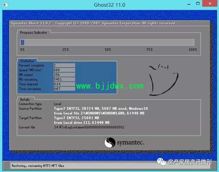The height and width of the screenshot is (172, 219).
Task: Click the symantec. brand wordmark
Action: click(130, 143)
